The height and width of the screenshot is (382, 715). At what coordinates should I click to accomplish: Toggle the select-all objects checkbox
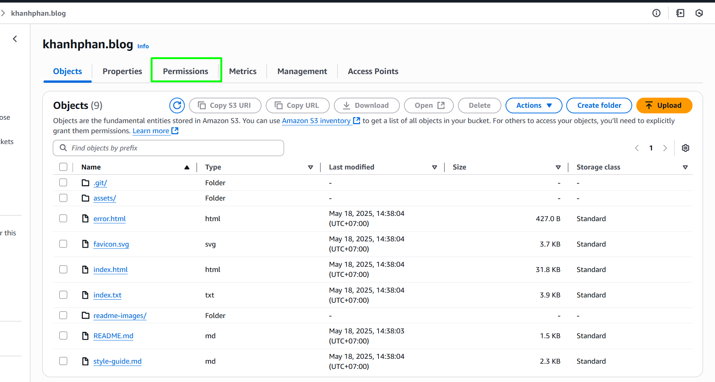click(x=63, y=167)
